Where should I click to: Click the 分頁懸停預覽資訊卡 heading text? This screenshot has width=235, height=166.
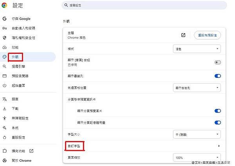(82, 99)
